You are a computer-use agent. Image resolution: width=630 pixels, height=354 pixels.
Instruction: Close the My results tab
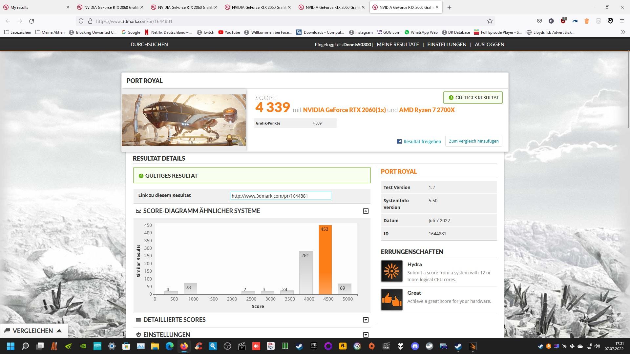coord(68,7)
